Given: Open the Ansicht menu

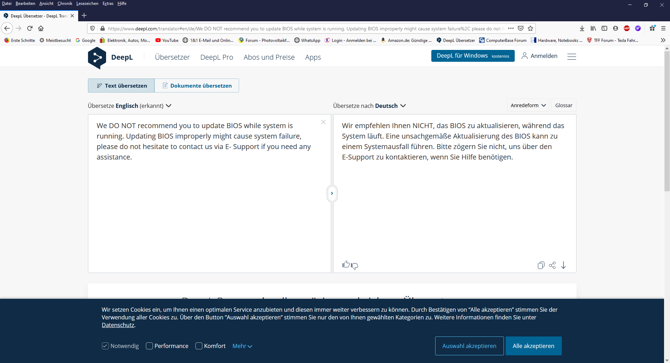Looking at the screenshot, I should 46,3.
